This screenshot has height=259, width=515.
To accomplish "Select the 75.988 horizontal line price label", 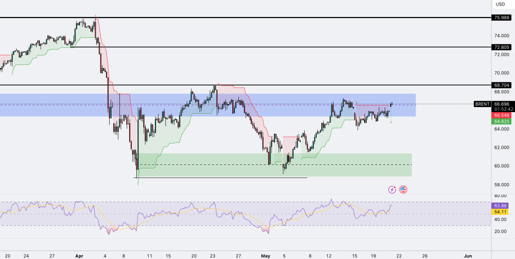I will (x=501, y=18).
